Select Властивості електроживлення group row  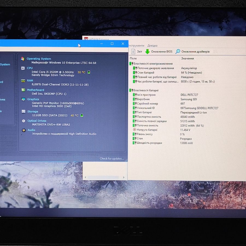pyautogui.click(x=151, y=63)
